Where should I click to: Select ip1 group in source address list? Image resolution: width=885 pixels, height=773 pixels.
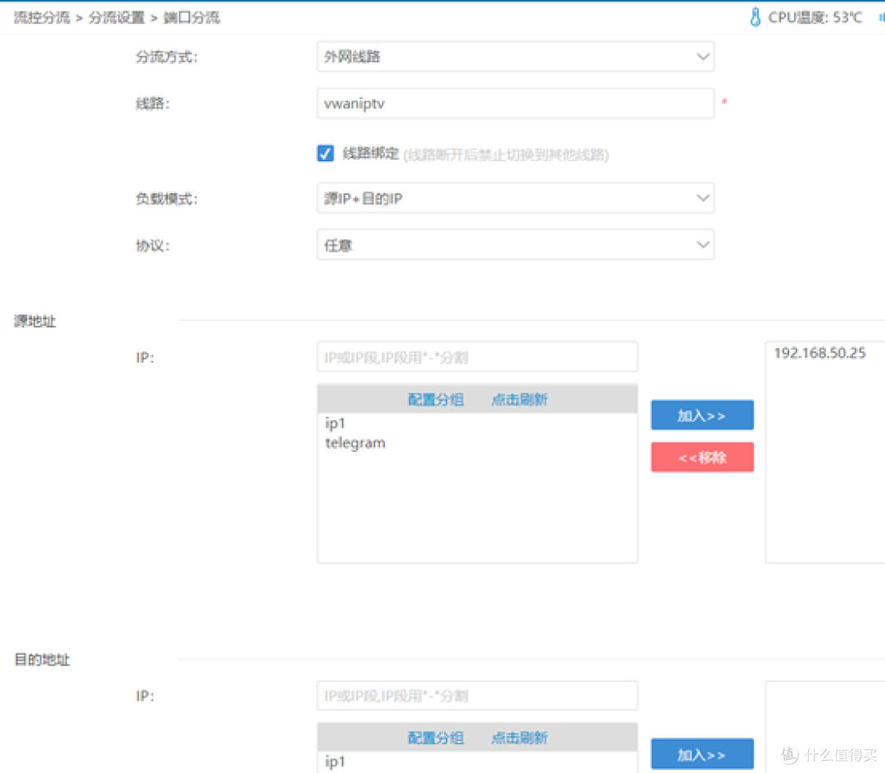336,423
